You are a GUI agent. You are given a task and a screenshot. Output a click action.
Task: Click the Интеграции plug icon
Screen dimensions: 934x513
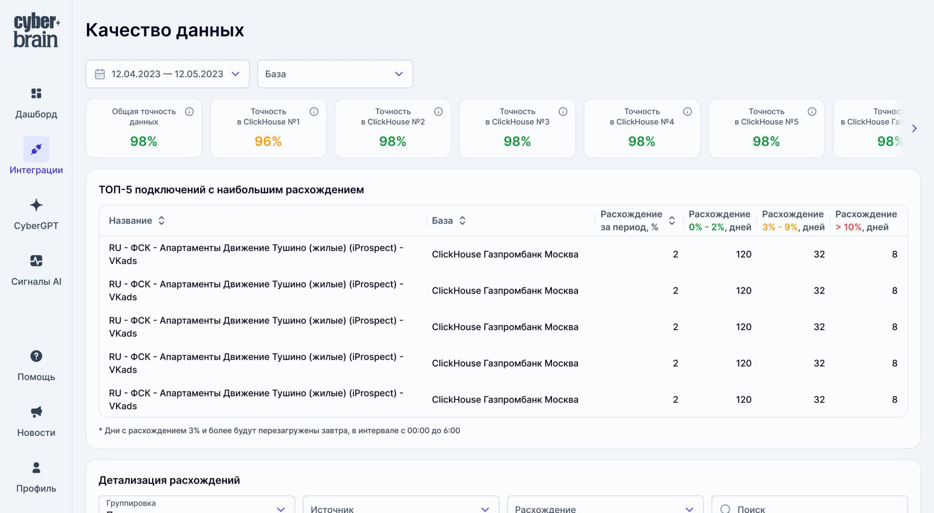pyautogui.click(x=36, y=149)
